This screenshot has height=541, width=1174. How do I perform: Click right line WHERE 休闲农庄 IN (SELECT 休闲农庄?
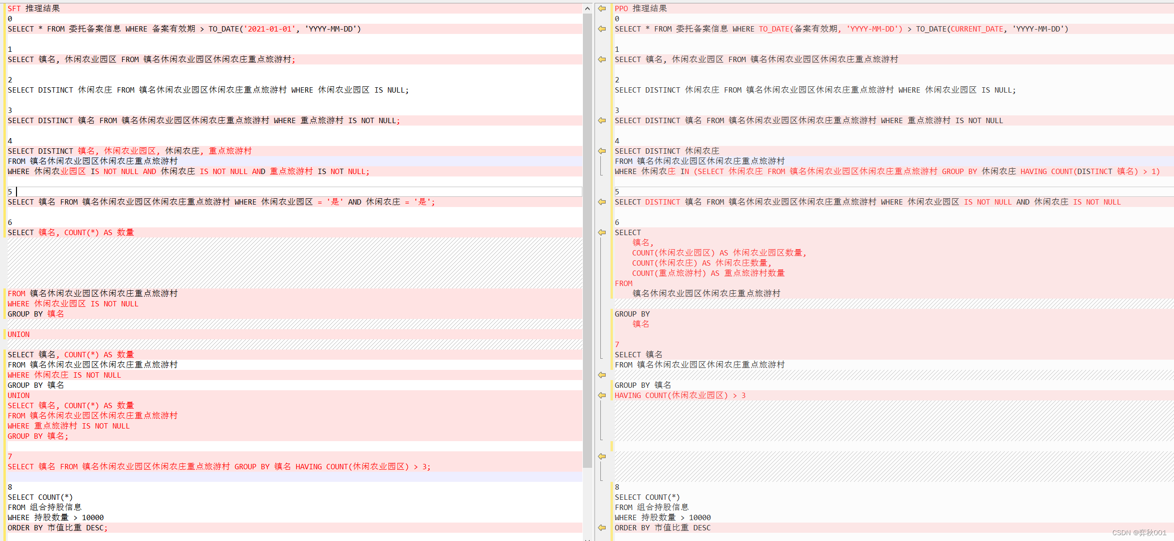887,171
